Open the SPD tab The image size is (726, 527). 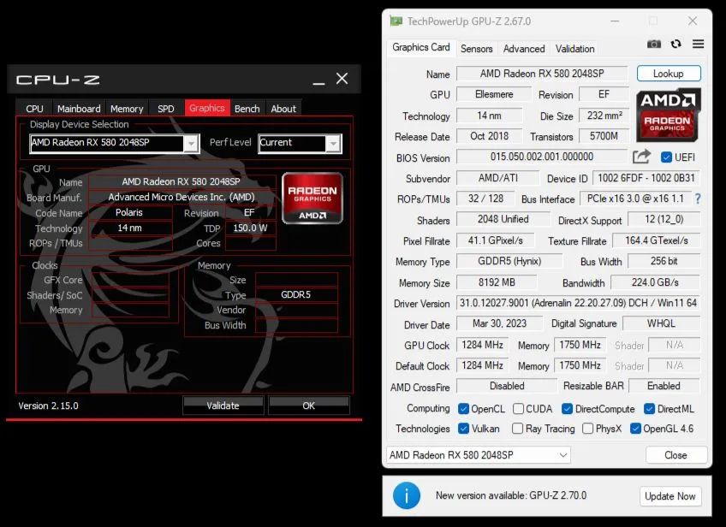point(166,109)
